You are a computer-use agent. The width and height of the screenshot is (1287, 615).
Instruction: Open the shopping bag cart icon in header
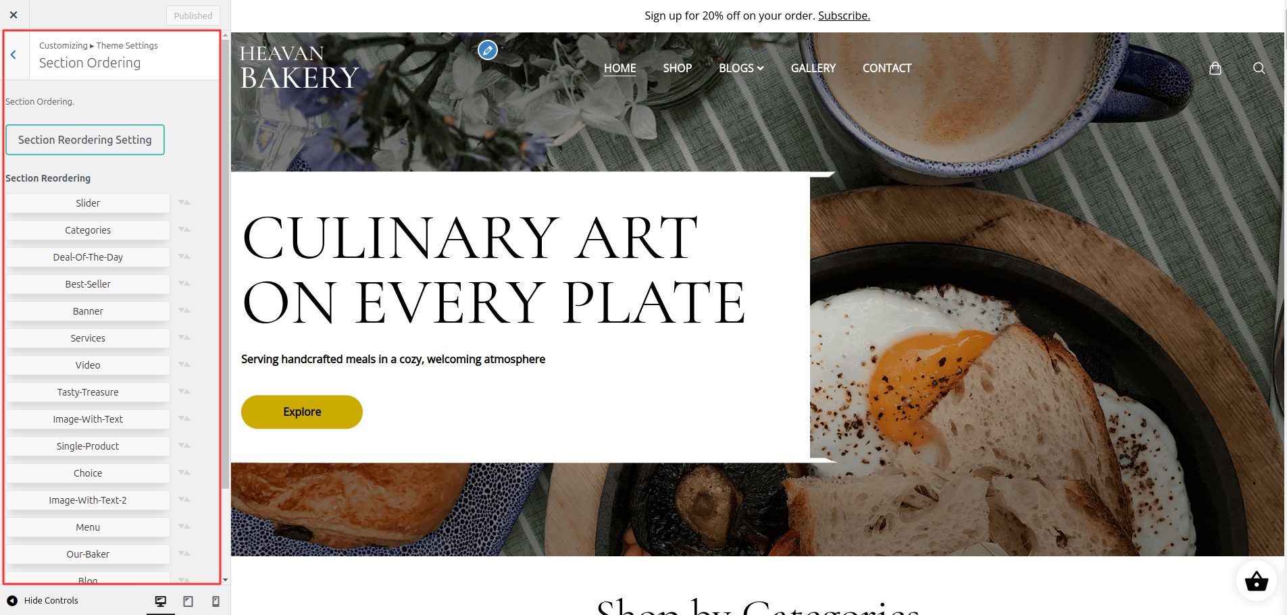tap(1215, 68)
